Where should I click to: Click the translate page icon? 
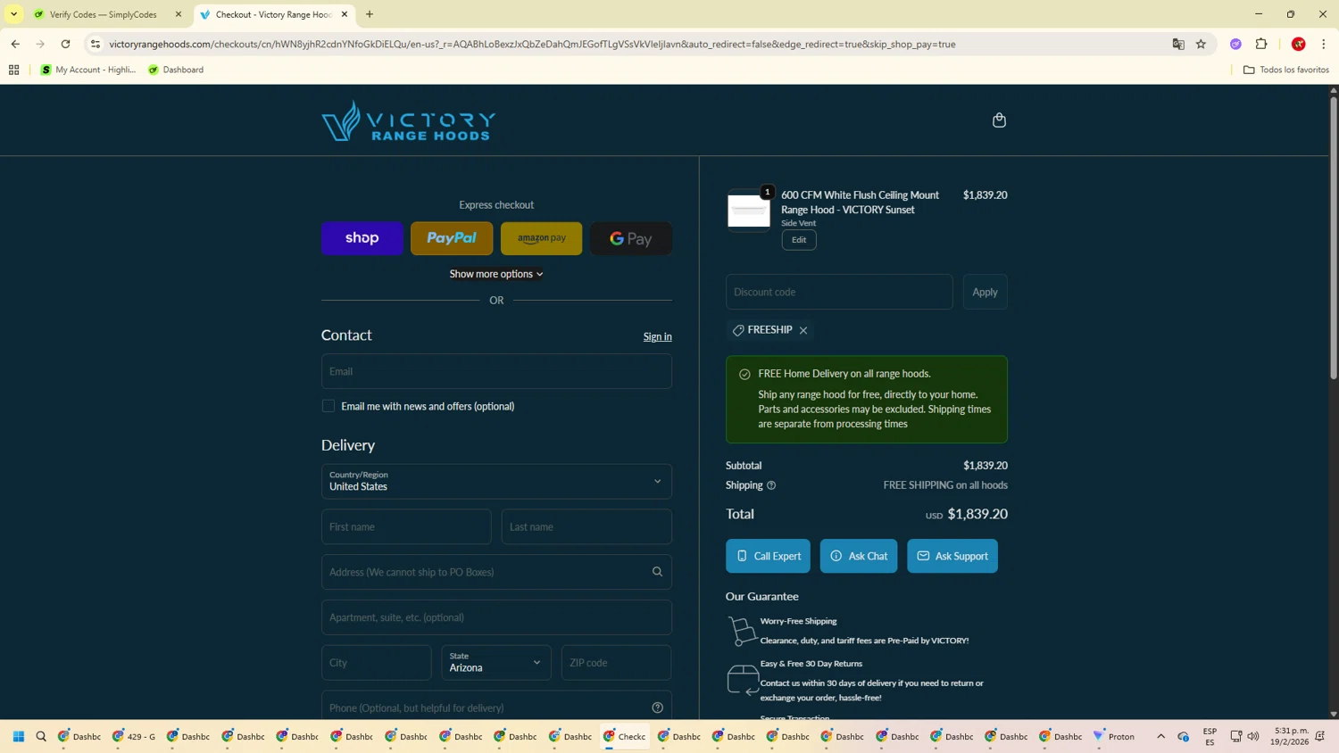1178,44
